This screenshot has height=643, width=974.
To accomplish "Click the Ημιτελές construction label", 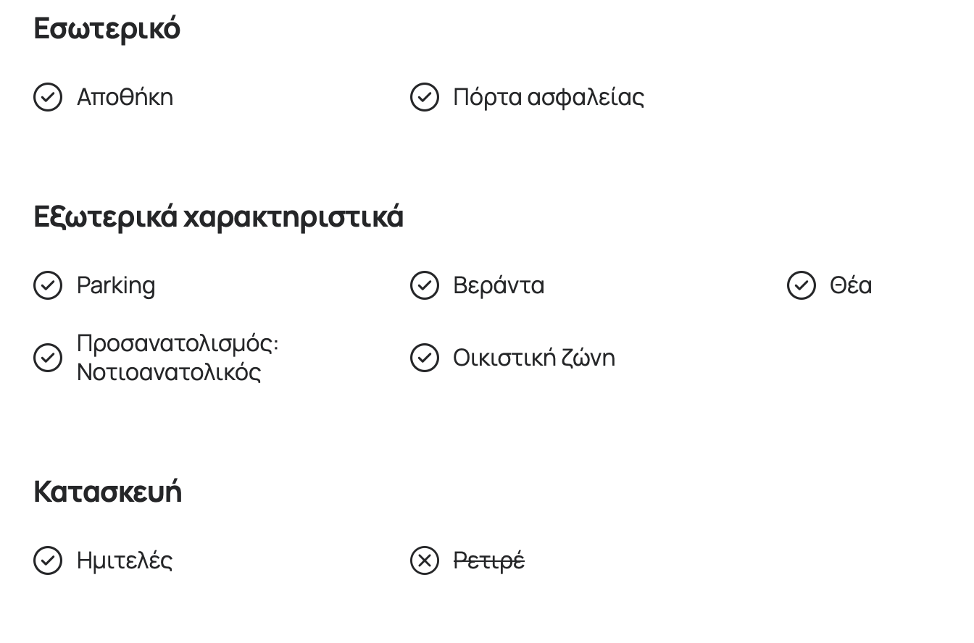I will pyautogui.click(x=125, y=560).
